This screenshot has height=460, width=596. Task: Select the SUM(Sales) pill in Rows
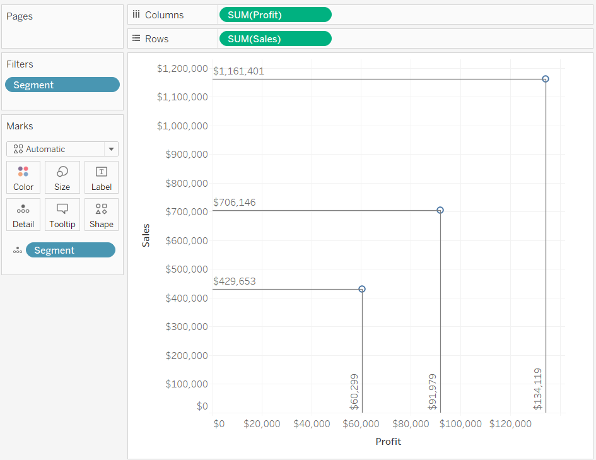coord(275,38)
